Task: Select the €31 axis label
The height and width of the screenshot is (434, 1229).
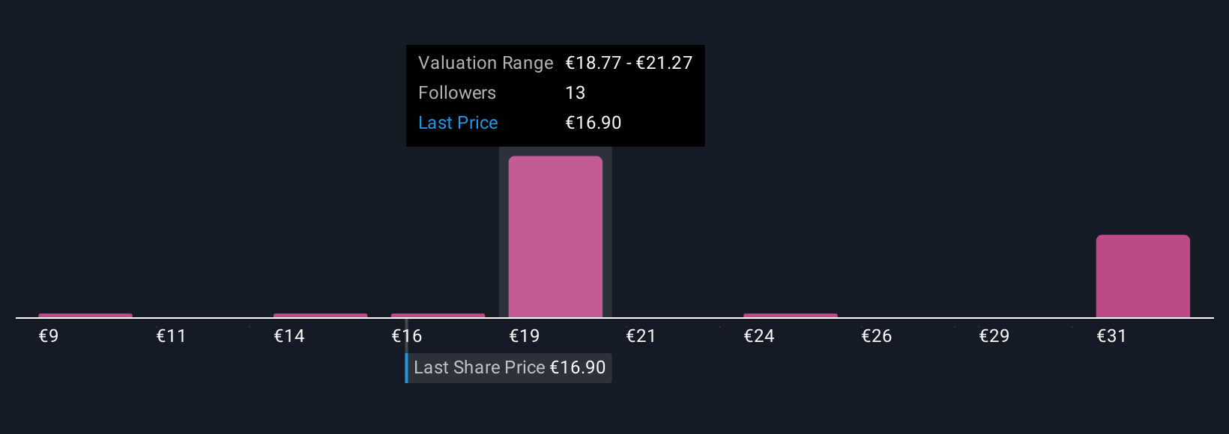Action: 1112,336
